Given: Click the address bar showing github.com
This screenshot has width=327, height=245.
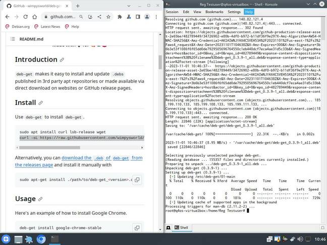Looking at the screenshot, I should pos(63,17).
